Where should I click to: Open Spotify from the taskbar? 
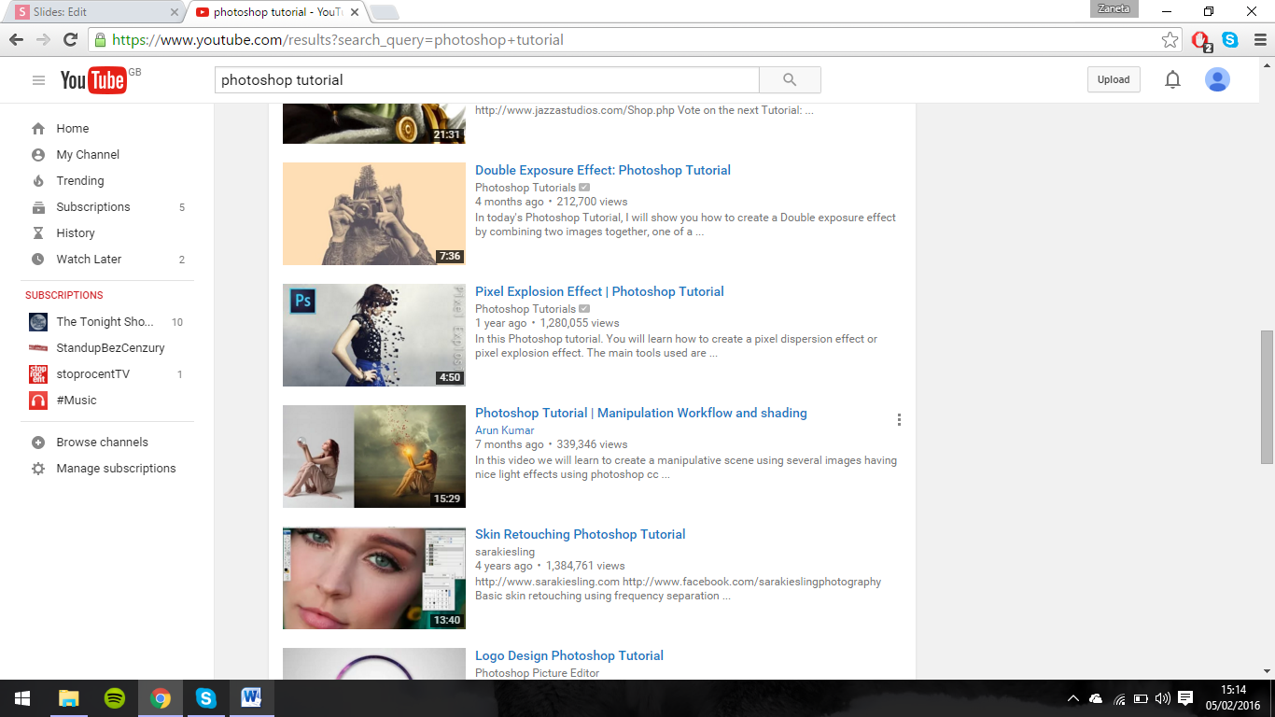(x=115, y=698)
